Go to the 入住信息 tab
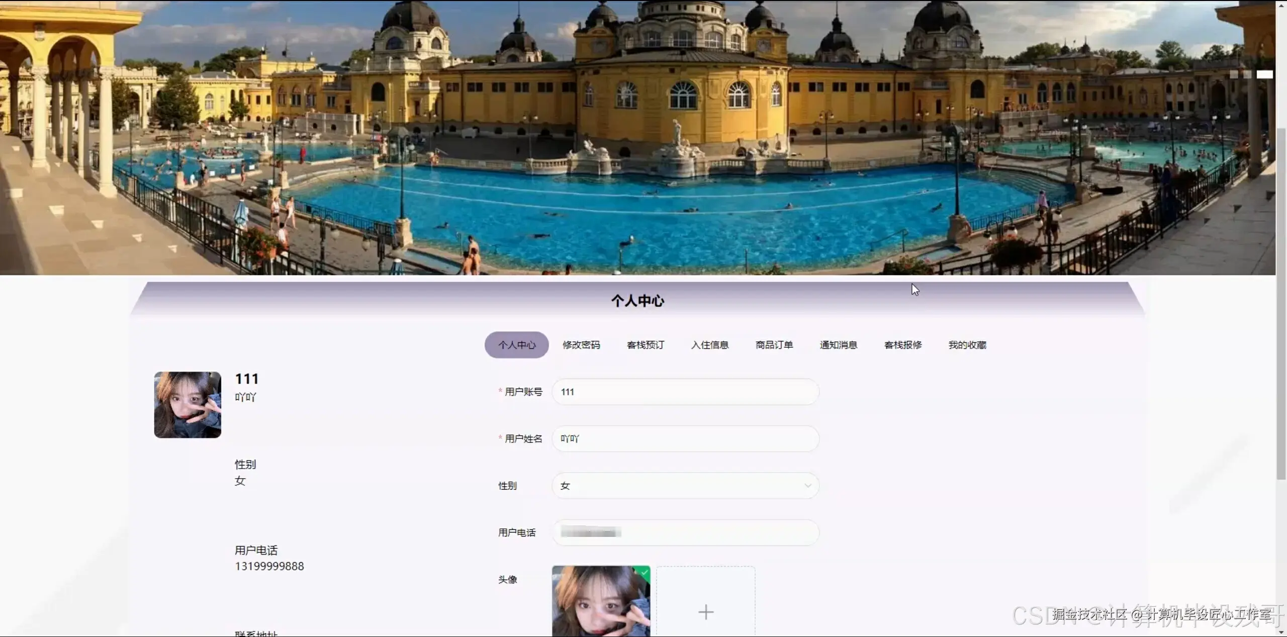The height and width of the screenshot is (637, 1287). [x=710, y=345]
